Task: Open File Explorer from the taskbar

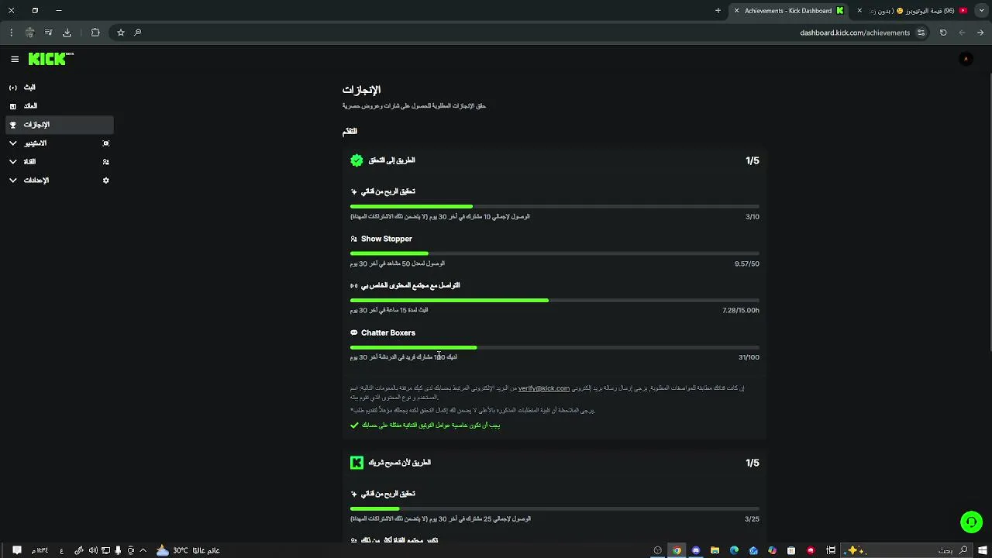Action: tap(715, 550)
